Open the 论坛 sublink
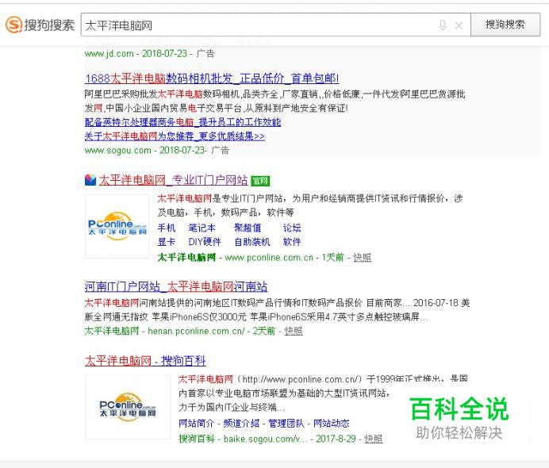The height and width of the screenshot is (468, 549). [292, 228]
